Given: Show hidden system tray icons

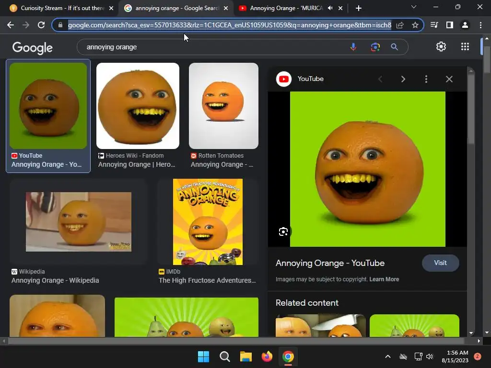Looking at the screenshot, I should click(387, 356).
